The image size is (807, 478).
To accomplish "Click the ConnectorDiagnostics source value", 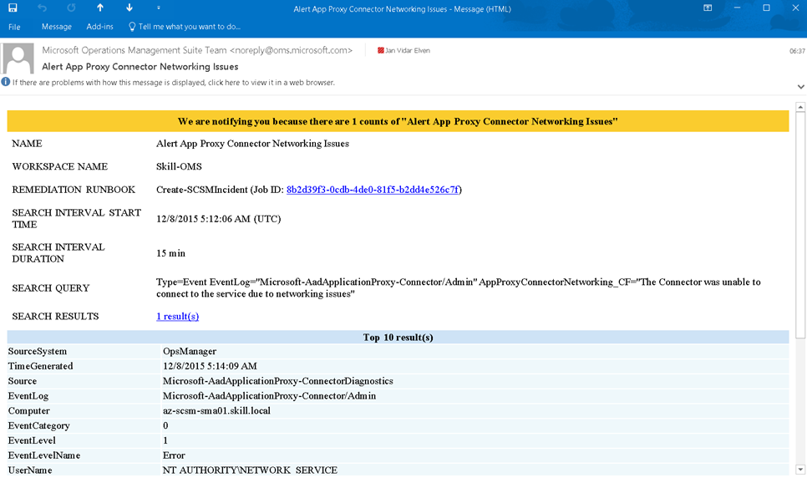I will [278, 381].
